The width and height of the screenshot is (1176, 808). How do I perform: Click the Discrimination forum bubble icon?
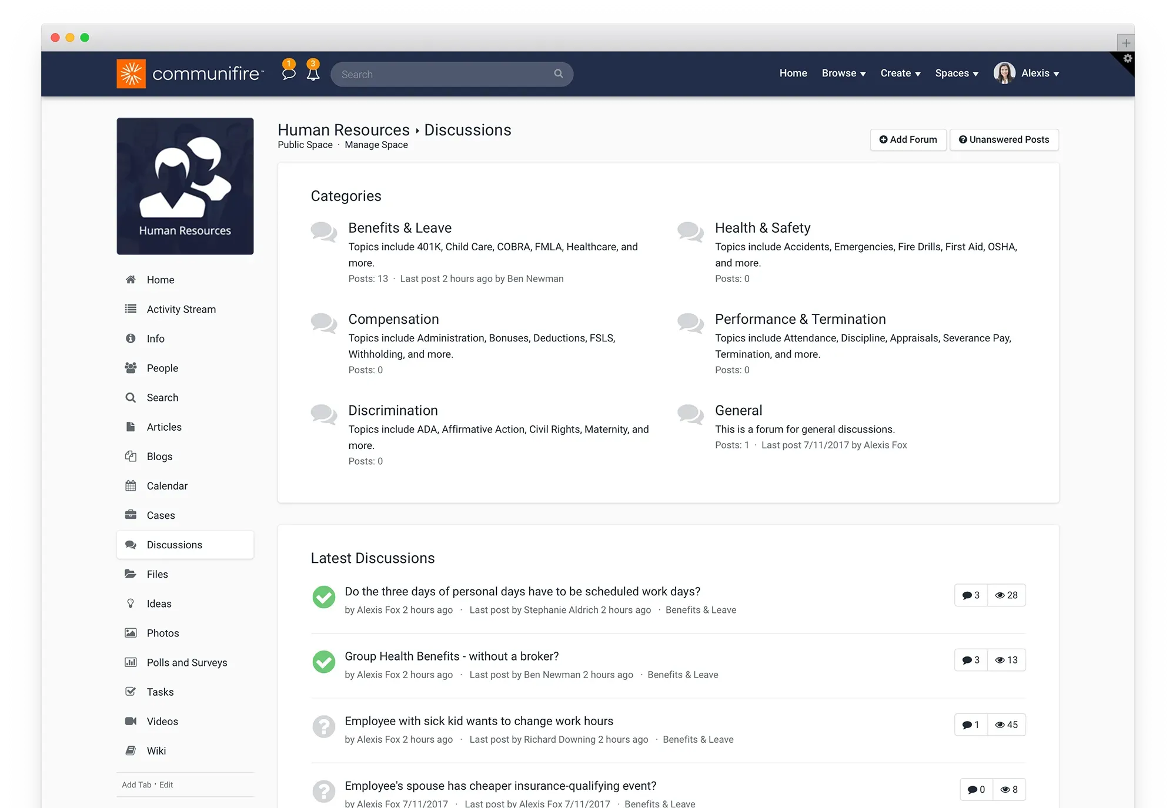[x=324, y=414]
